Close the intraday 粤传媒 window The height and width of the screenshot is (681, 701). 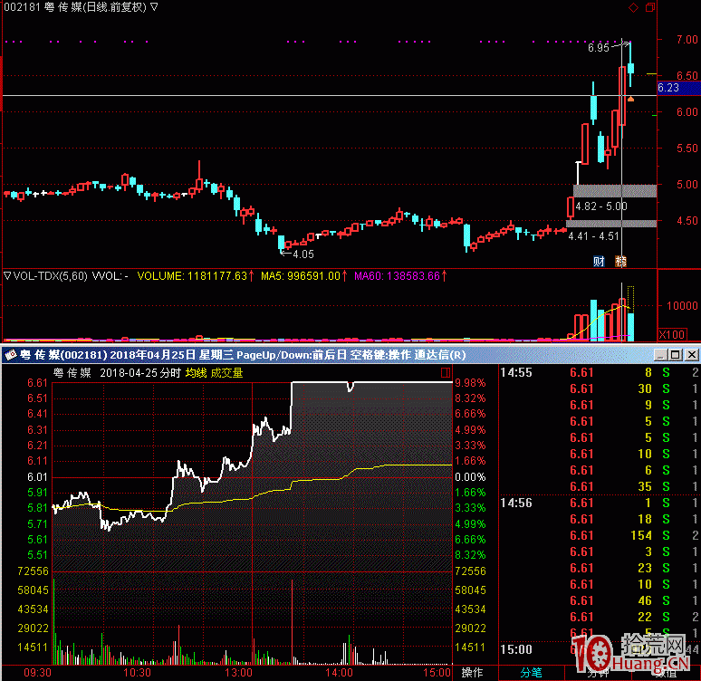coord(692,355)
